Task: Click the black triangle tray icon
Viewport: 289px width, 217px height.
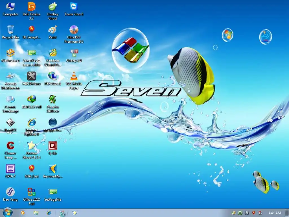Action: tap(247, 213)
